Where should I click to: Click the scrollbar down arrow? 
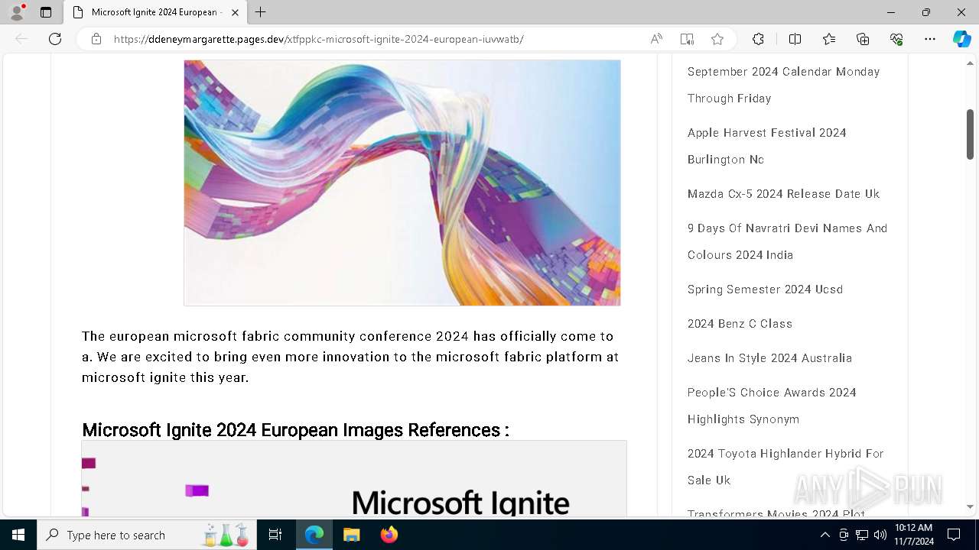(x=970, y=507)
